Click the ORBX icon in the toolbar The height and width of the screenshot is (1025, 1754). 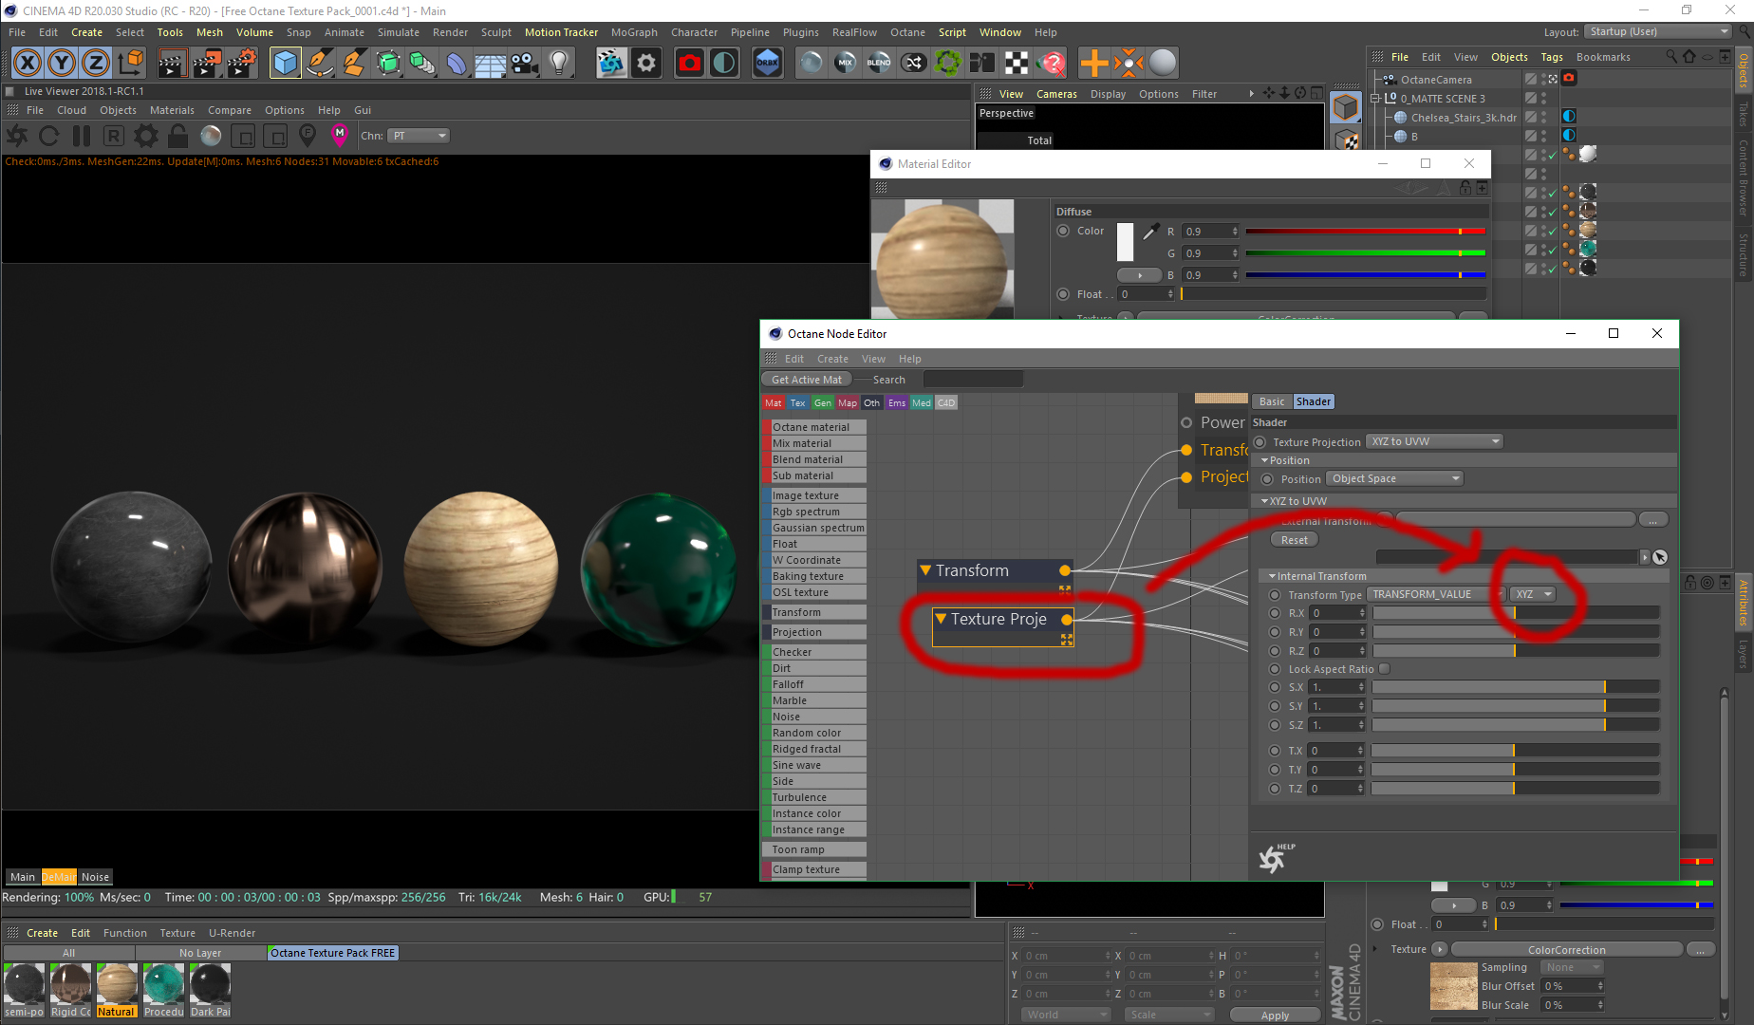click(x=767, y=63)
